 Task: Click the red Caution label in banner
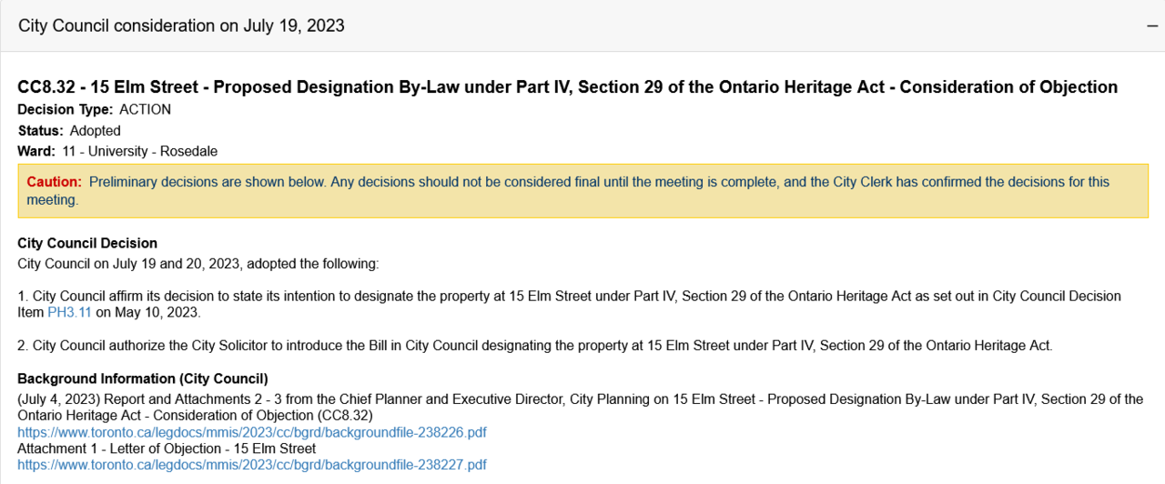(54, 182)
